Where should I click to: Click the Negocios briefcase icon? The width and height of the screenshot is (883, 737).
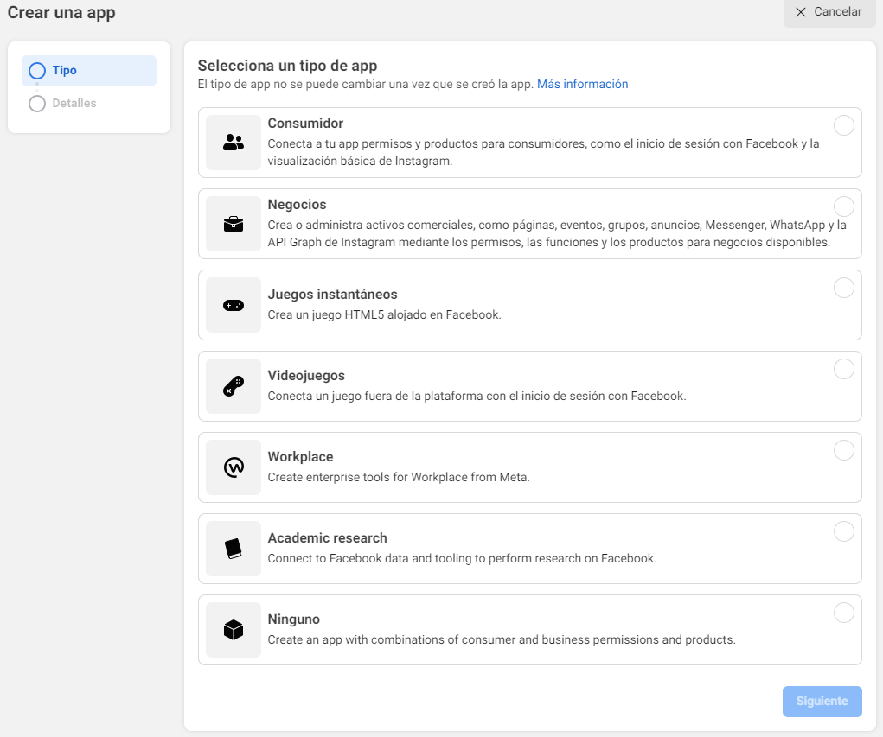click(x=234, y=224)
